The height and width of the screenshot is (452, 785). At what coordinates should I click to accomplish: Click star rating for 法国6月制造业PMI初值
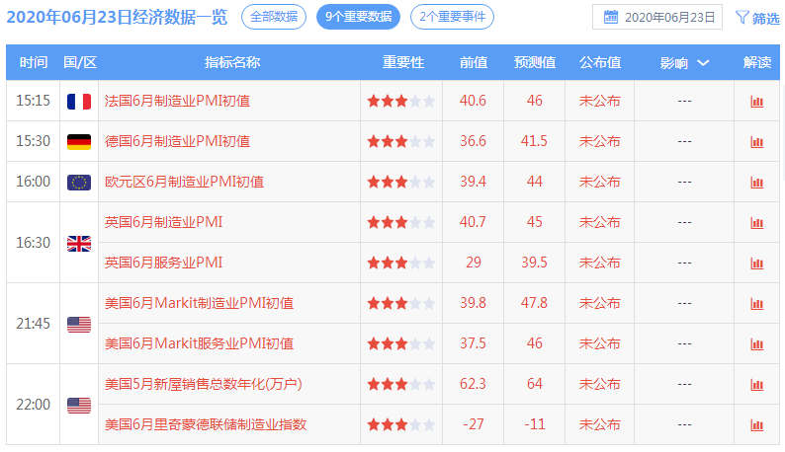coord(400,102)
